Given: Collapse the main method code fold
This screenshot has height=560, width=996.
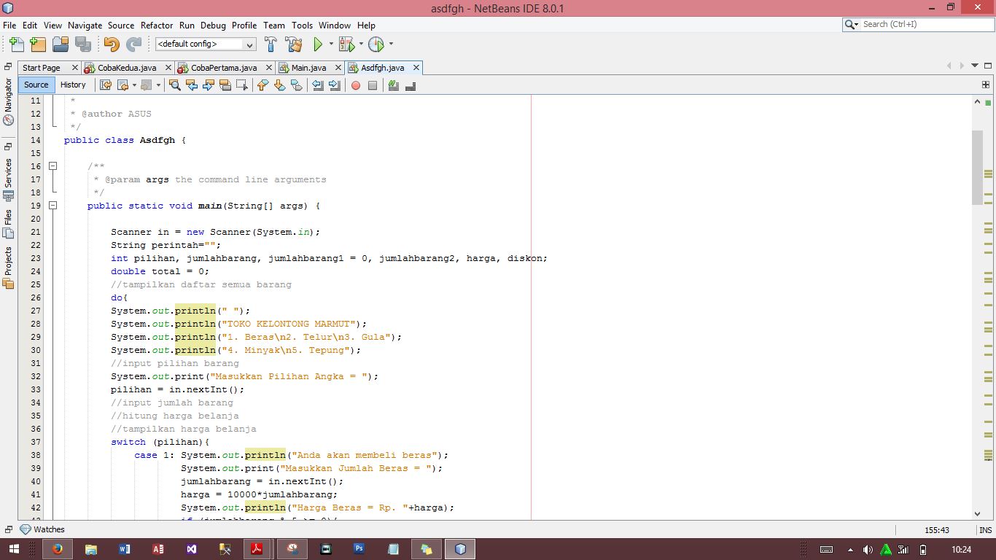Looking at the screenshot, I should click(x=52, y=206).
